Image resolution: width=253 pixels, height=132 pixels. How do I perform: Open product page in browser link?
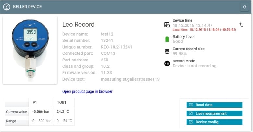(x=87, y=91)
